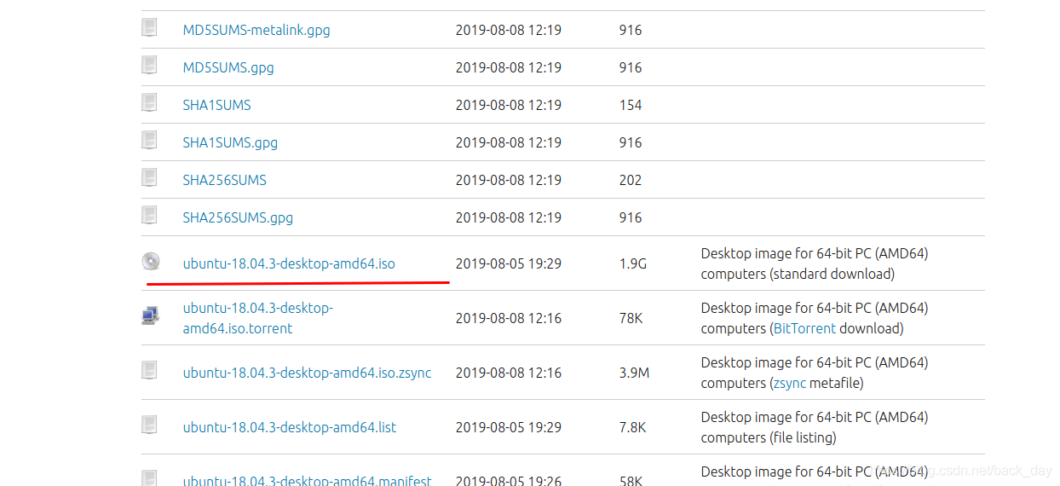The image size is (1060, 486).
Task: Open the MD5SUMS.gpg file link
Action: click(x=228, y=67)
